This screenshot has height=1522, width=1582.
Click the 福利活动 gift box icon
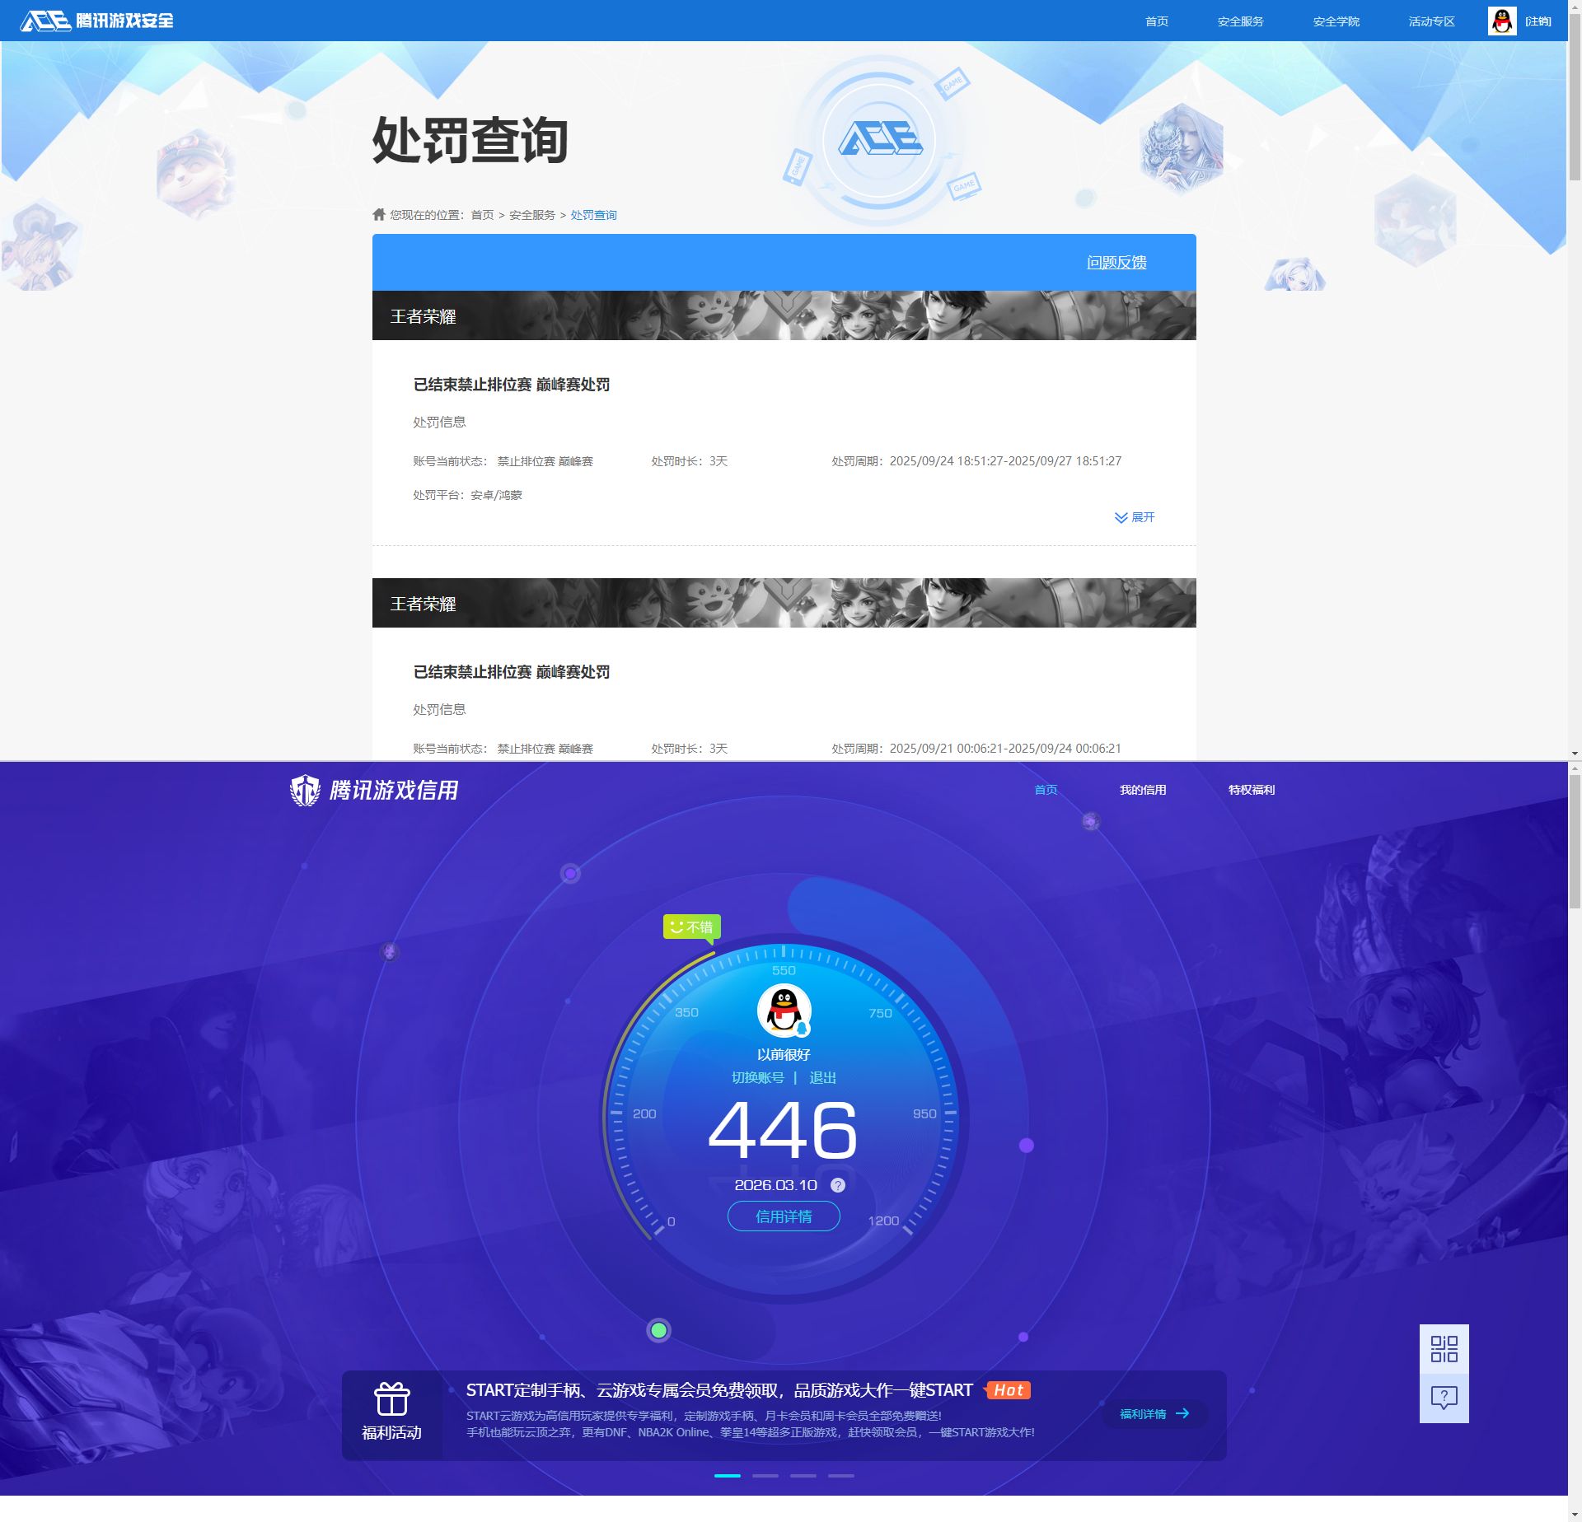[391, 1399]
